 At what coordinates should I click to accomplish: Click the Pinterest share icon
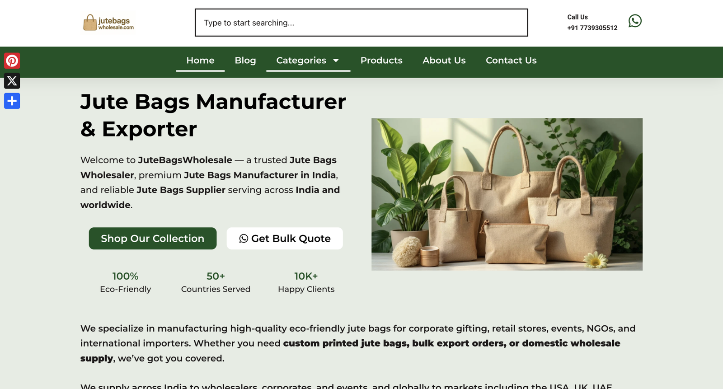click(x=12, y=61)
